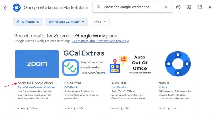The image size is (216, 120).
Task: Open the blue Noty.ai developer link
Action: [163, 87]
